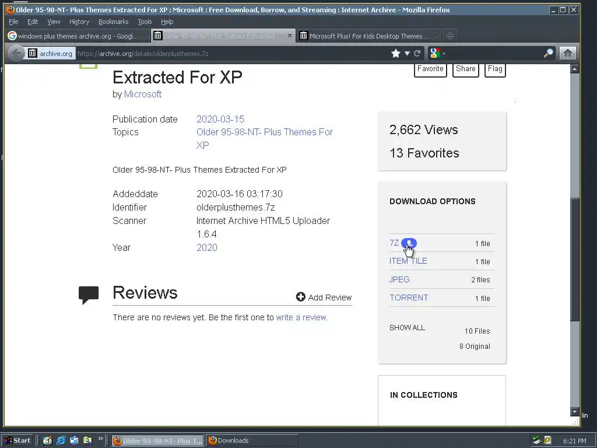Click the Reviews speech bubble icon
Image resolution: width=597 pixels, height=448 pixels.
coord(89,295)
